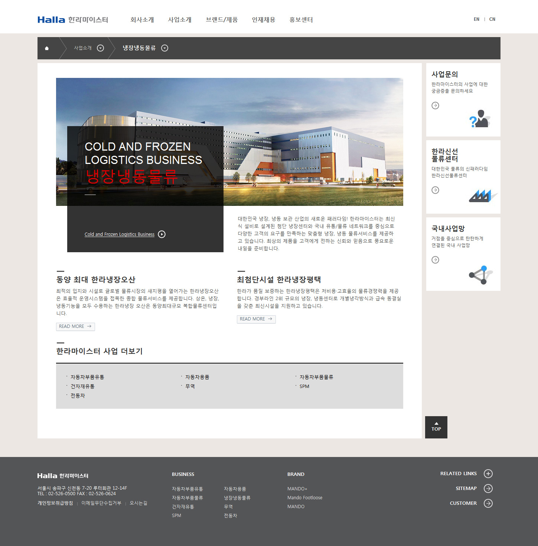Click the arrow icon under 한라신선 물류센터
This screenshot has height=546, width=538.
tap(435, 190)
